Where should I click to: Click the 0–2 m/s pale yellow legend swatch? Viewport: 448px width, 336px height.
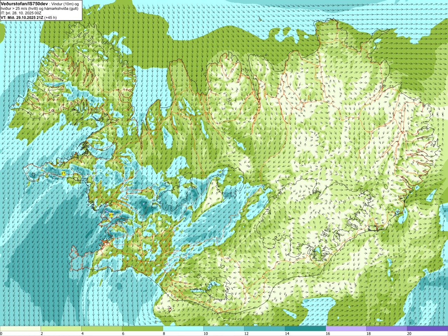click(x=20, y=329)
